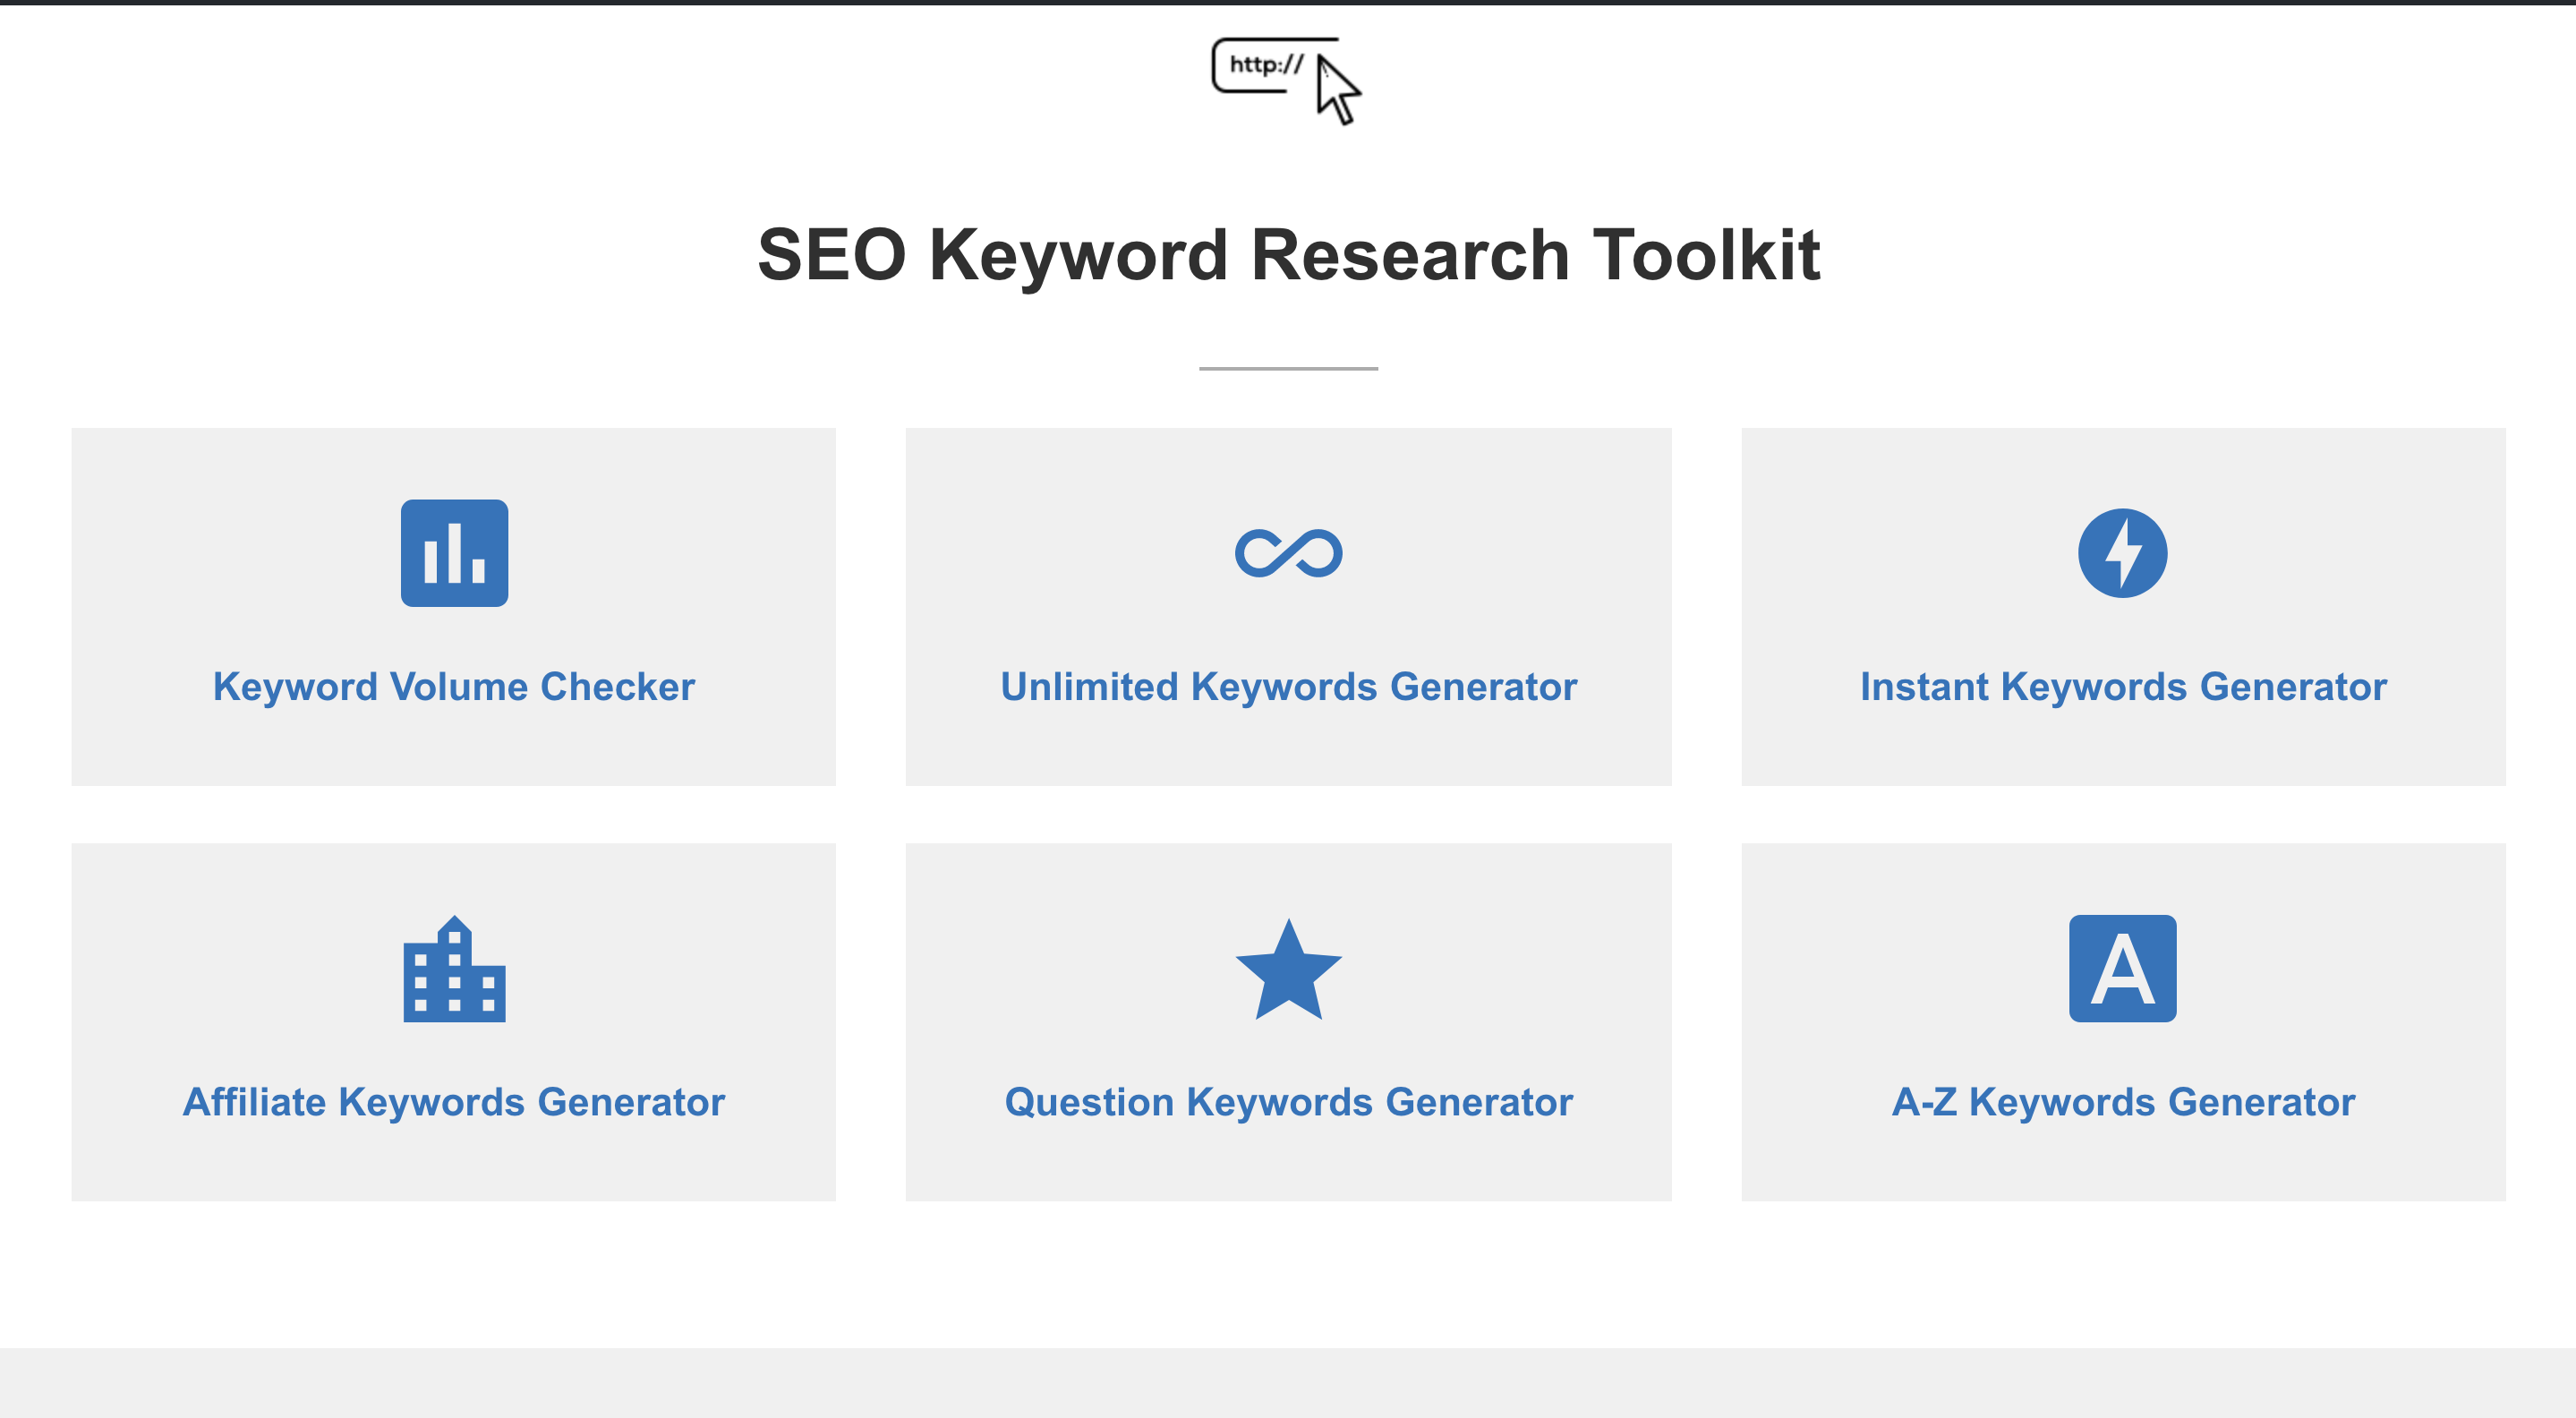
Task: Select the lightning bolt icon for Instant Keywords
Action: pos(2123,551)
